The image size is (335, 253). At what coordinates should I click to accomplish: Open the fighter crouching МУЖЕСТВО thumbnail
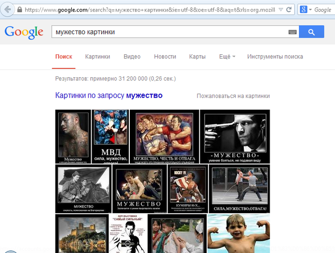tap(140, 189)
